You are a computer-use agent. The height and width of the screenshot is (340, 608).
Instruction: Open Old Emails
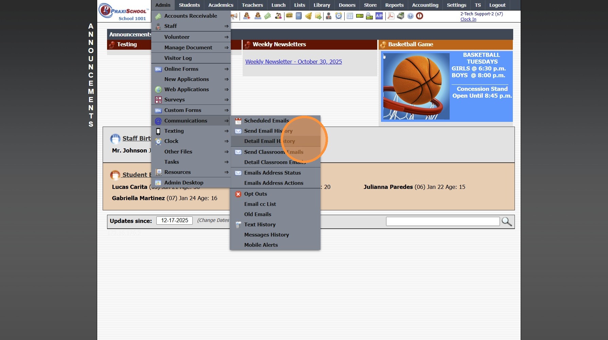coord(275,214)
